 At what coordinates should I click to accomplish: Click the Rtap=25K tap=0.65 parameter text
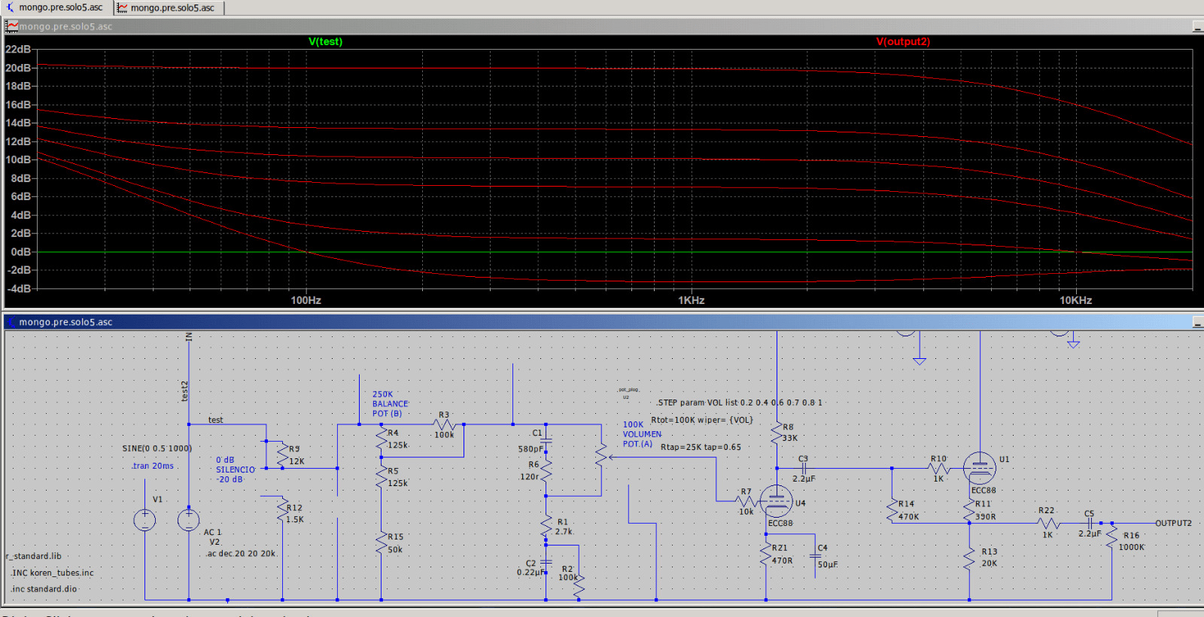(701, 447)
